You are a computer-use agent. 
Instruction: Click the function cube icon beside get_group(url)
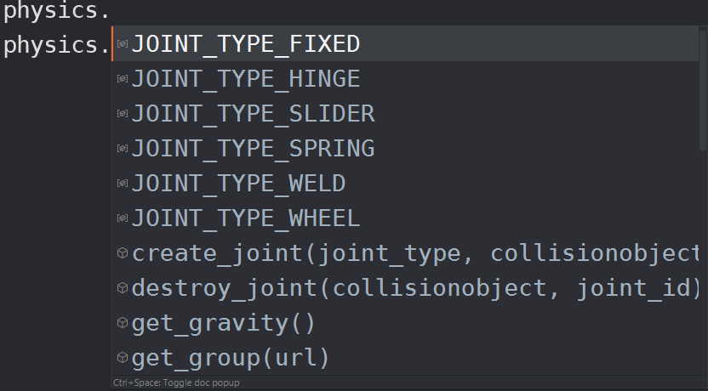pos(123,358)
